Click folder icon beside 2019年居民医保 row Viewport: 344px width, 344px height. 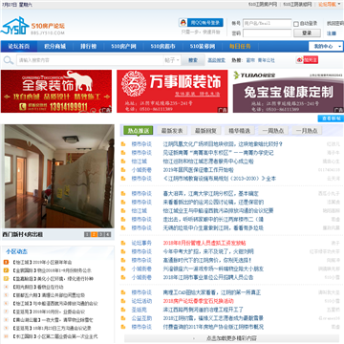(123, 170)
